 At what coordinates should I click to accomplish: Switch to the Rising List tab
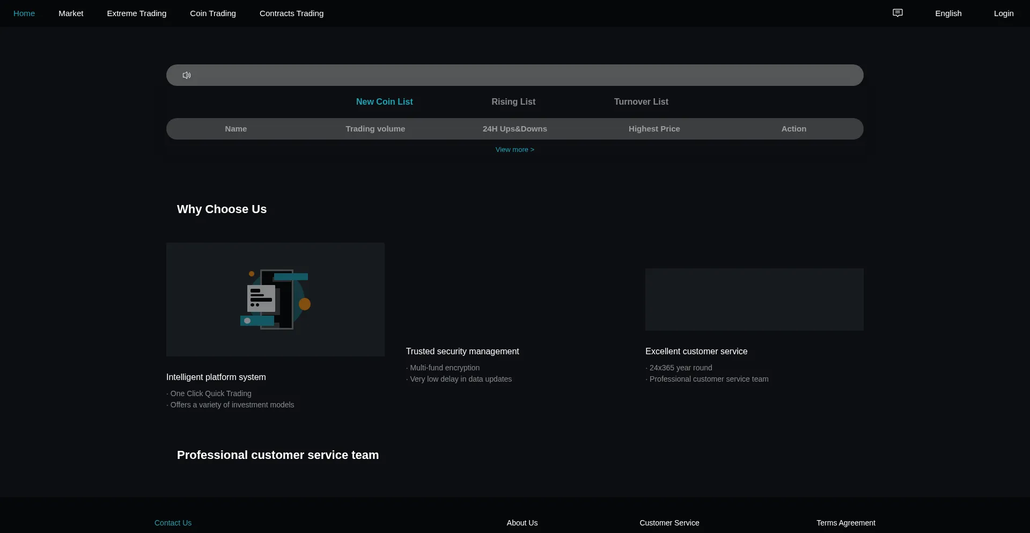pos(513,101)
